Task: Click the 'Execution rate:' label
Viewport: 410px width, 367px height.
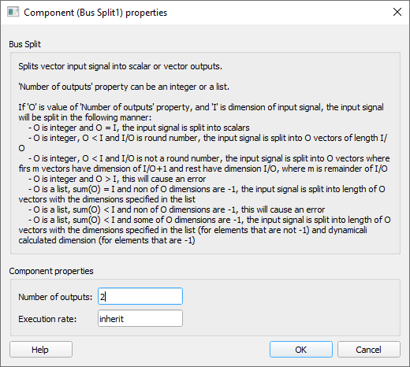Action: click(47, 319)
